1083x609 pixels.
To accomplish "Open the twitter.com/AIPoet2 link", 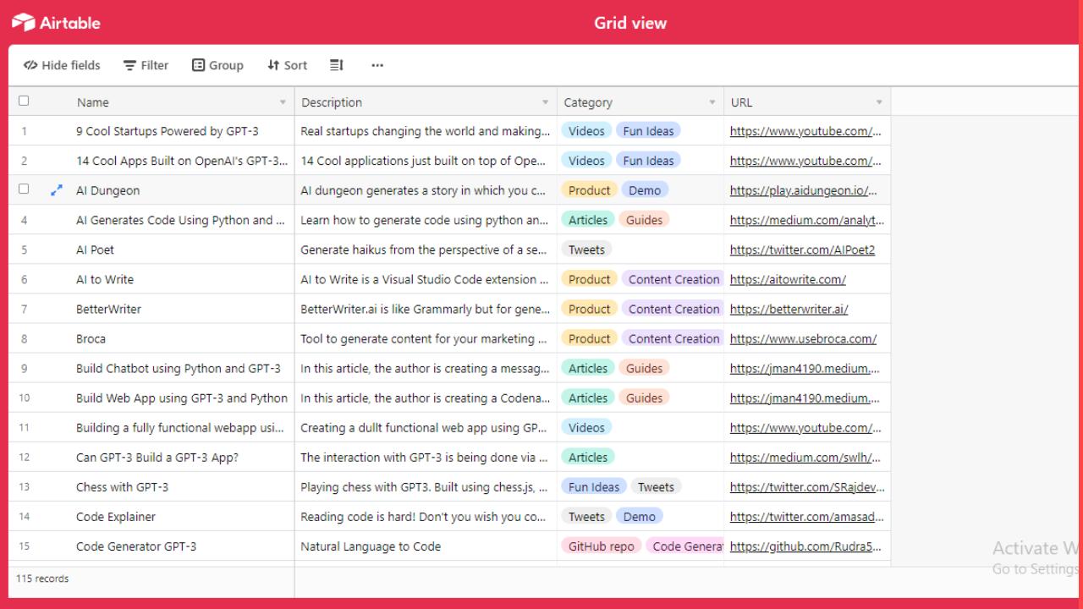I will pos(802,250).
